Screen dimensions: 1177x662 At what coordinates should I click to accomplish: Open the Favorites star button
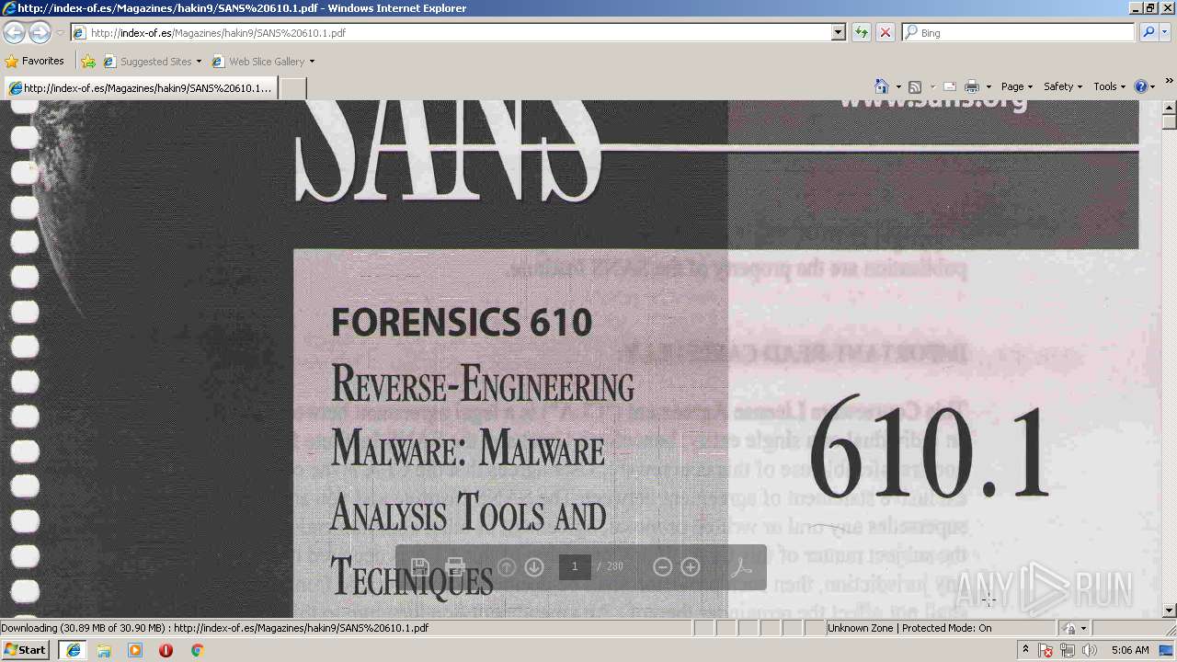coord(35,62)
